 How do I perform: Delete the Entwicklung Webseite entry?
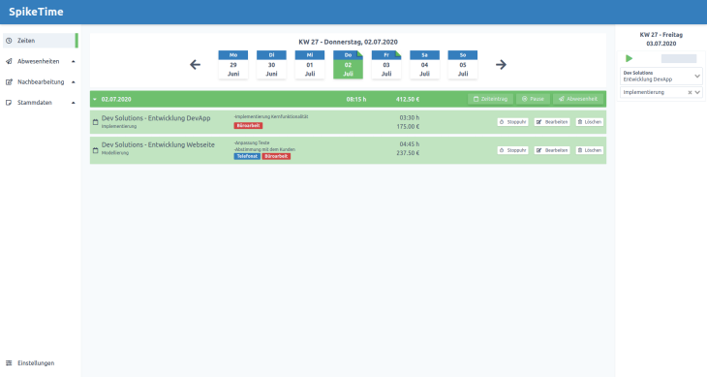(589, 150)
